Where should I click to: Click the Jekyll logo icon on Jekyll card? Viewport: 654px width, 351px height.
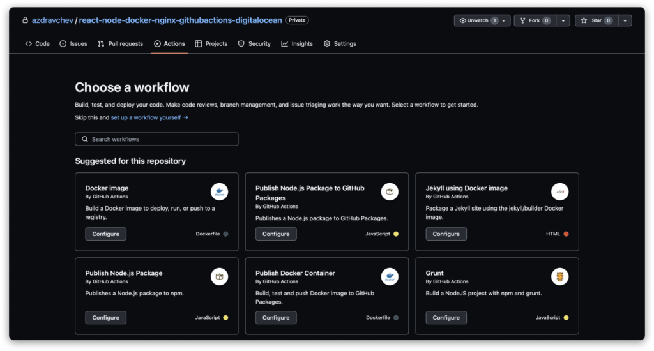(x=559, y=191)
